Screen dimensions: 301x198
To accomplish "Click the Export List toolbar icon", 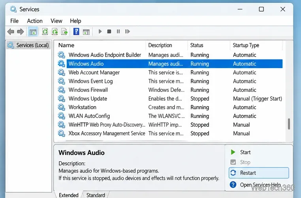I will tap(64, 32).
